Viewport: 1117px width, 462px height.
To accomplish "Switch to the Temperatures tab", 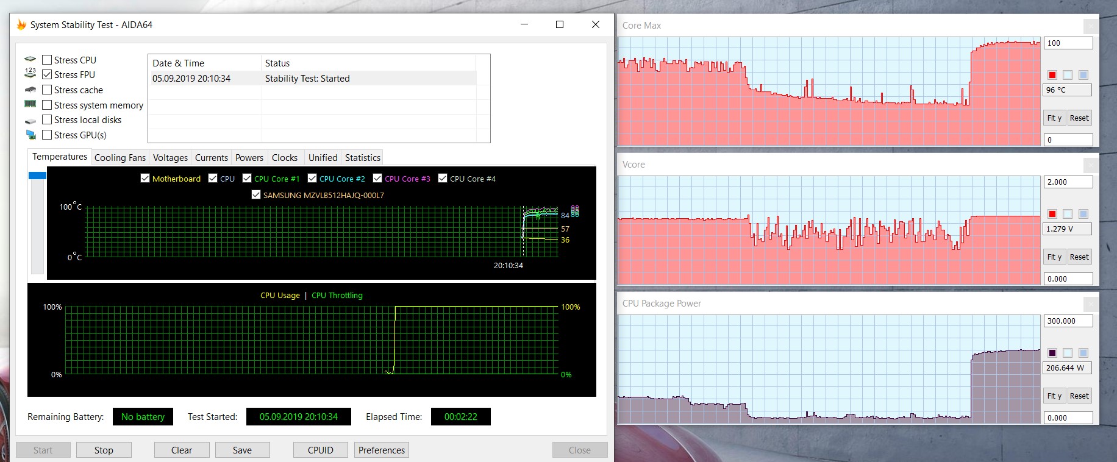I will 60,157.
